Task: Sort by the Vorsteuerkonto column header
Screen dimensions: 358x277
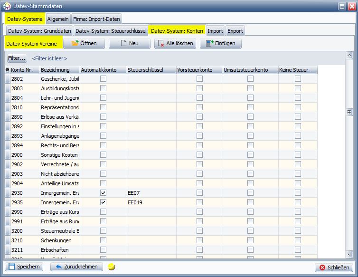Action: pyautogui.click(x=199, y=70)
